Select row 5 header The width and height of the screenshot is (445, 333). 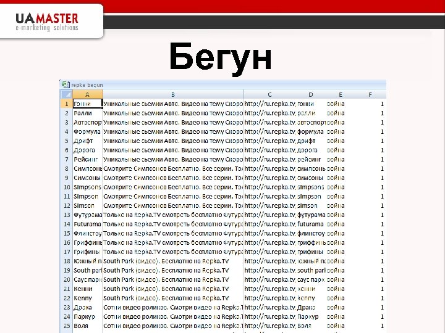tap(67, 141)
